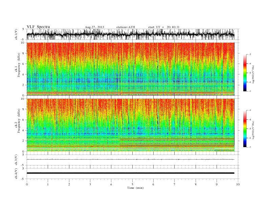Click the ch.1 voltage waveform trace
The width and height of the screenshot is (268, 207).
pos(130,34)
